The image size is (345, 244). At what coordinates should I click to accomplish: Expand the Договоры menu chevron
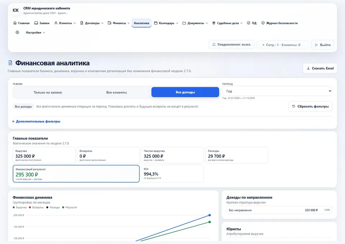[102, 23]
